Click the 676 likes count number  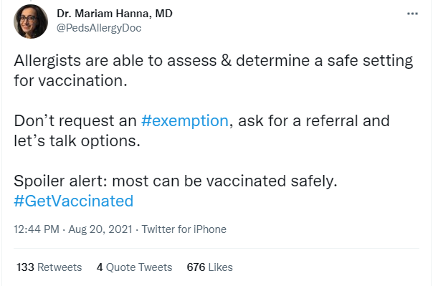point(196,267)
